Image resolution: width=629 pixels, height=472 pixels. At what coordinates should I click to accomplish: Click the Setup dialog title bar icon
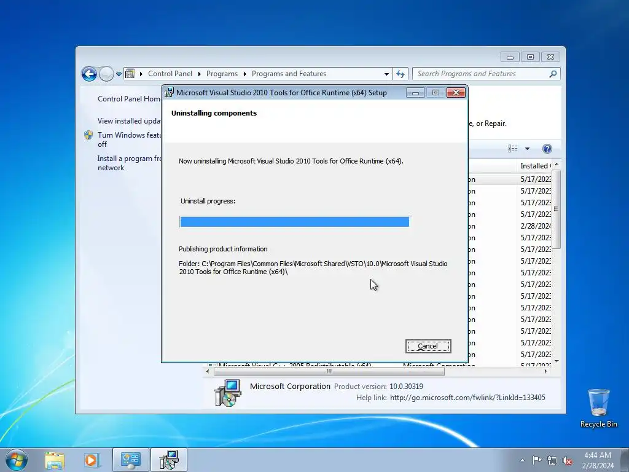coord(170,92)
